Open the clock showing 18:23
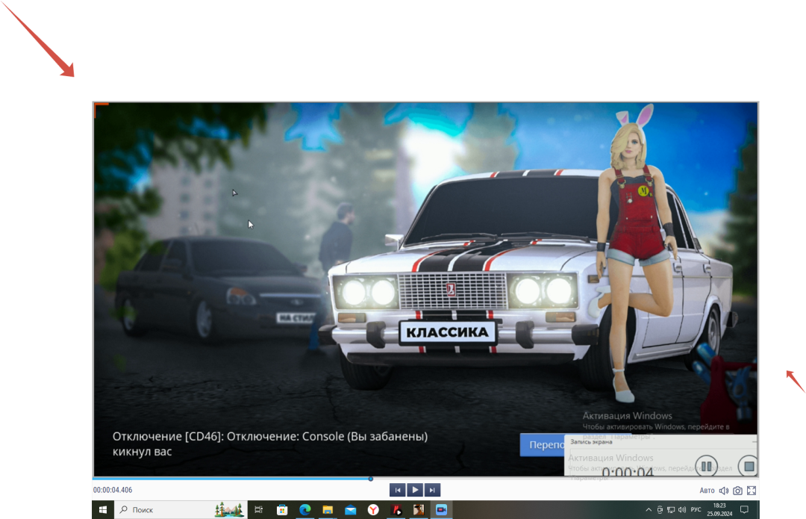The height and width of the screenshot is (519, 806). point(719,510)
